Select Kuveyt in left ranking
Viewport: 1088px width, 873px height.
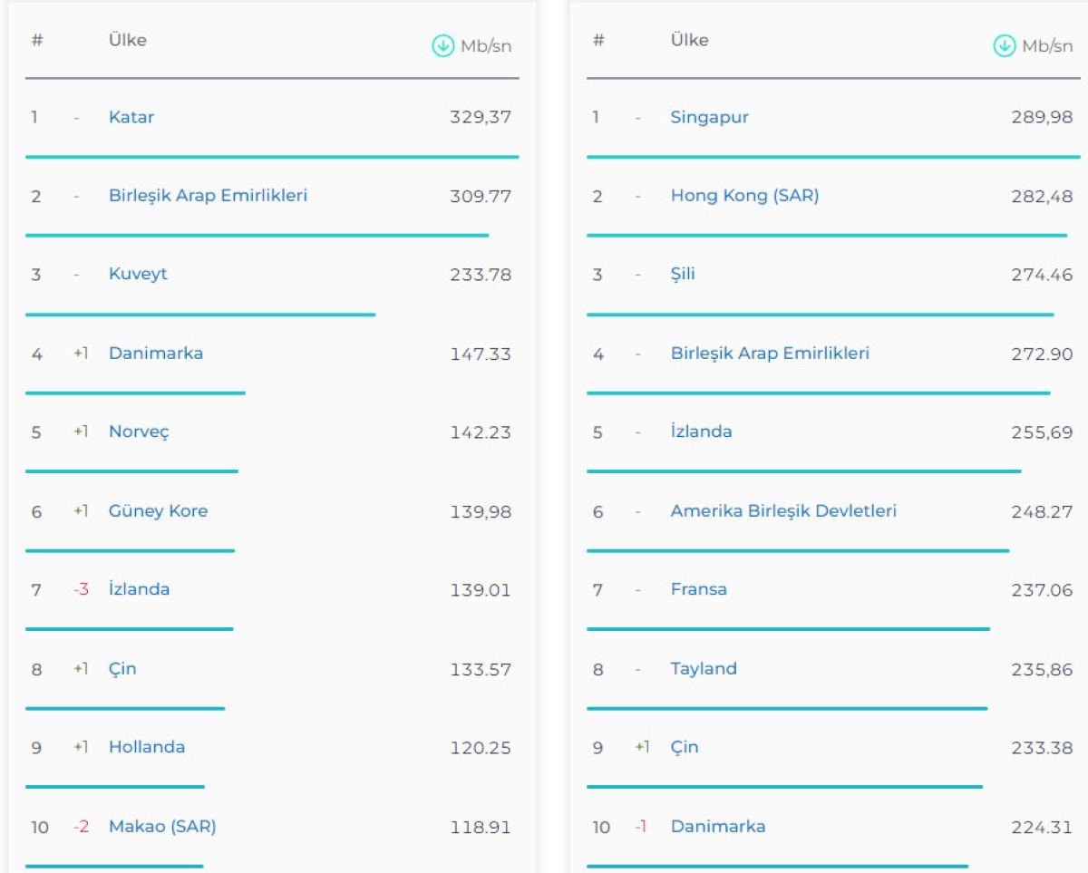pyautogui.click(x=138, y=274)
